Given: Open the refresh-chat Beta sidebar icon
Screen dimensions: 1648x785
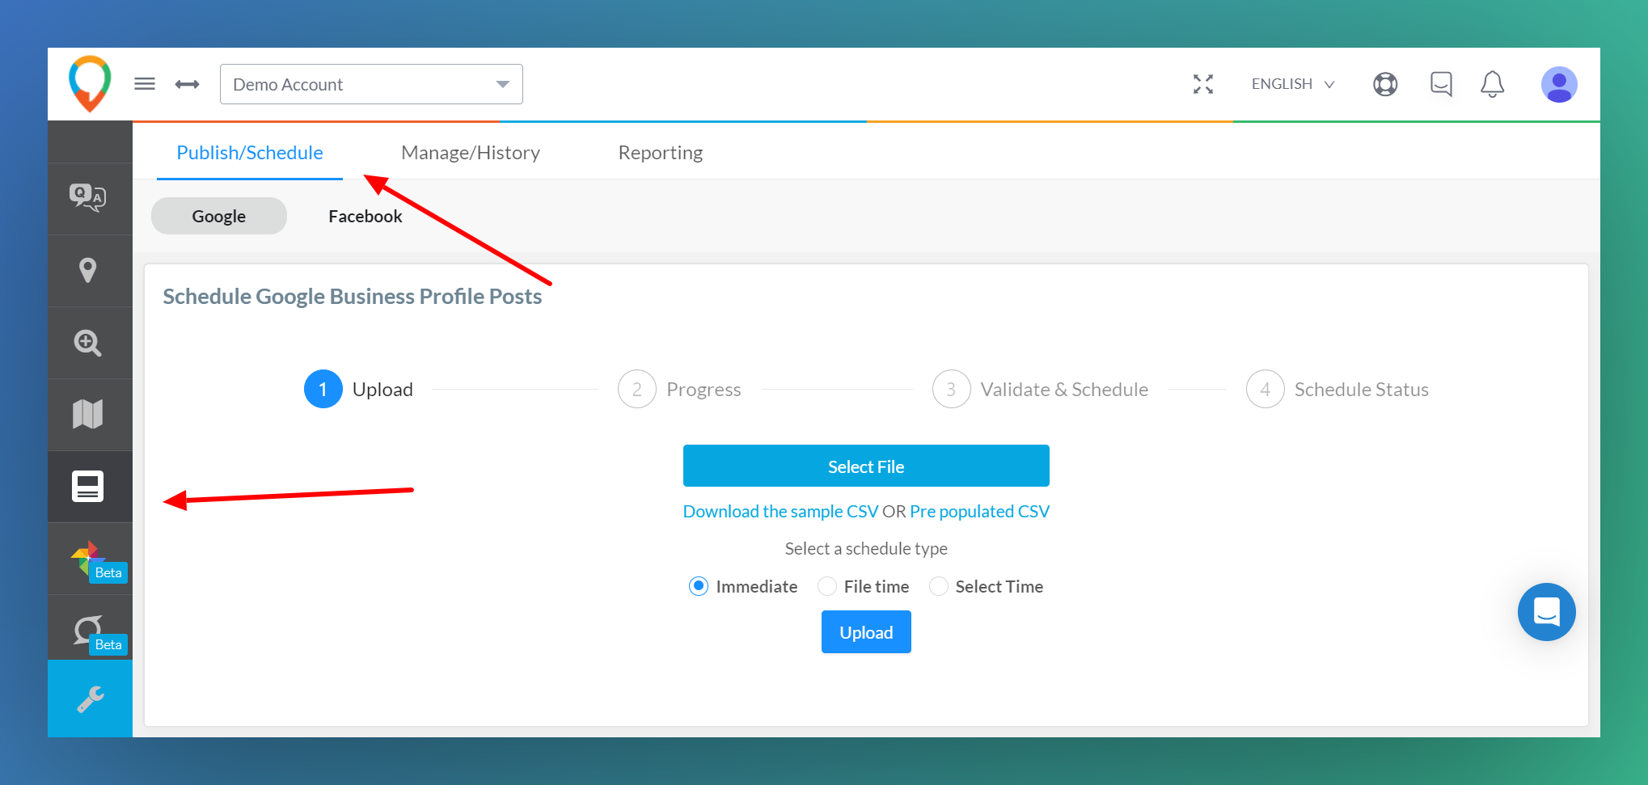Looking at the screenshot, I should (x=90, y=631).
